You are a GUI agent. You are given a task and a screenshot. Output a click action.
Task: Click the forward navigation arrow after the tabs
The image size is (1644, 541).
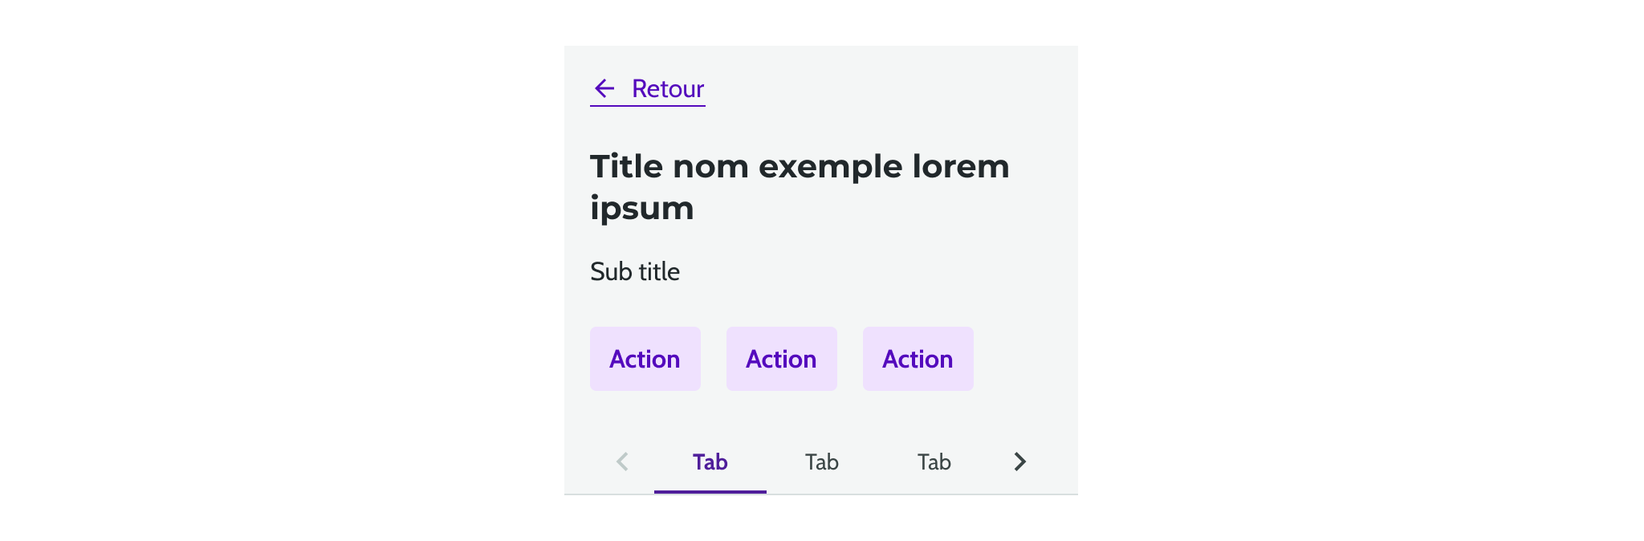point(1019,462)
